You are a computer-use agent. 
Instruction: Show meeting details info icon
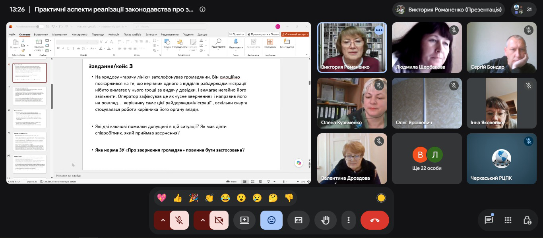pyautogui.click(x=202, y=10)
